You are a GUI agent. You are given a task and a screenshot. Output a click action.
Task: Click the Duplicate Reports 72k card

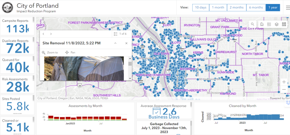pos(17,46)
